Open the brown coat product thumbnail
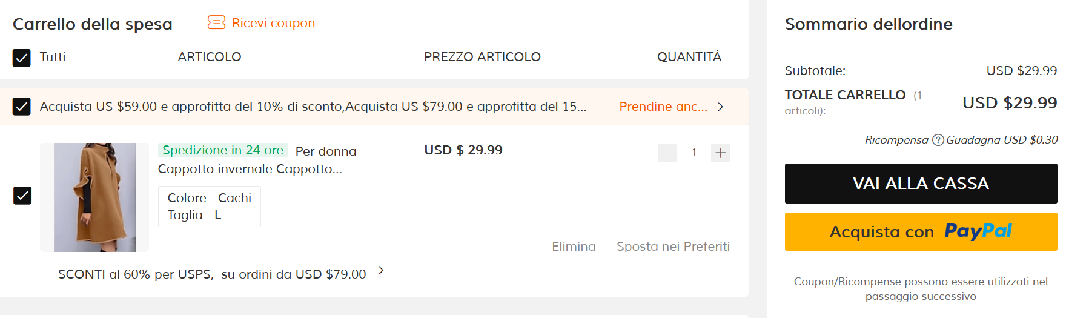The height and width of the screenshot is (318, 1066). coord(94,197)
